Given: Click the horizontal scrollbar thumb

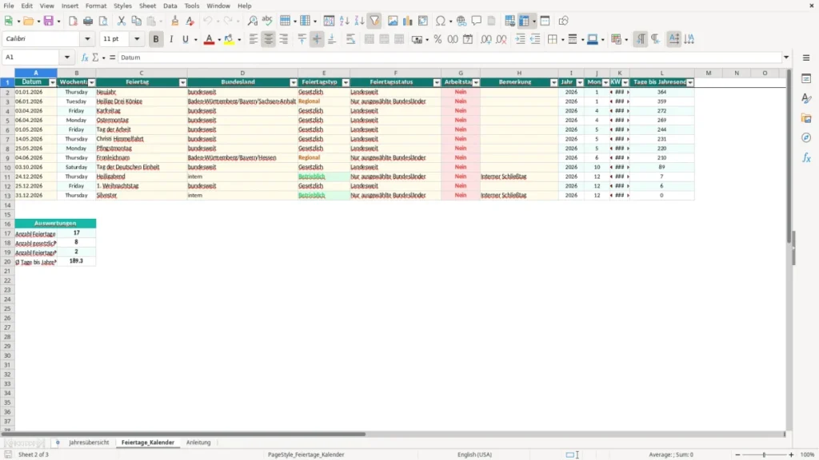Looking at the screenshot, I should click(x=183, y=434).
